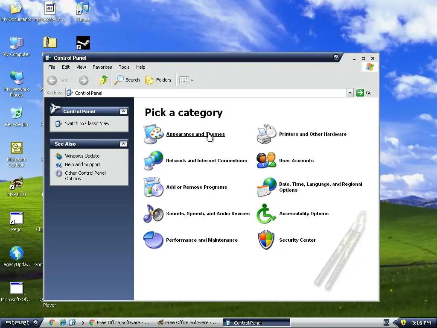The width and height of the screenshot is (437, 328).
Task: Select LegacyUpdate desktop icon
Action: 17,257
